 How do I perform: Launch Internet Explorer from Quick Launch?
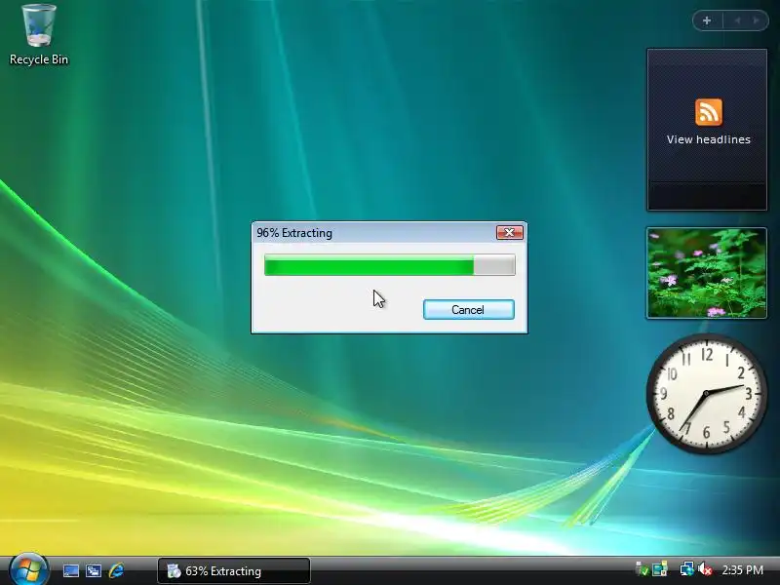pos(116,570)
